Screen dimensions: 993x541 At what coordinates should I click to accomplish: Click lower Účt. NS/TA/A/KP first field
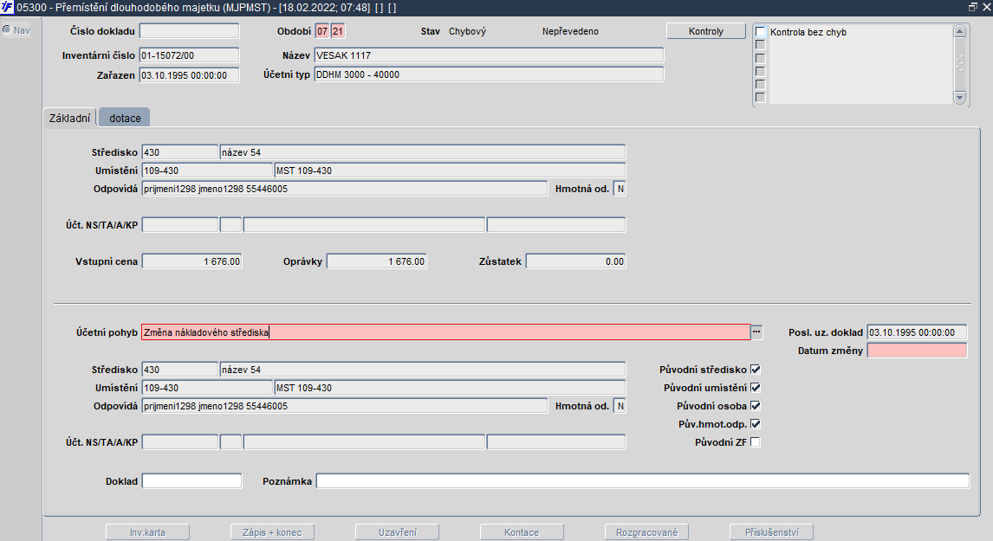click(x=180, y=442)
